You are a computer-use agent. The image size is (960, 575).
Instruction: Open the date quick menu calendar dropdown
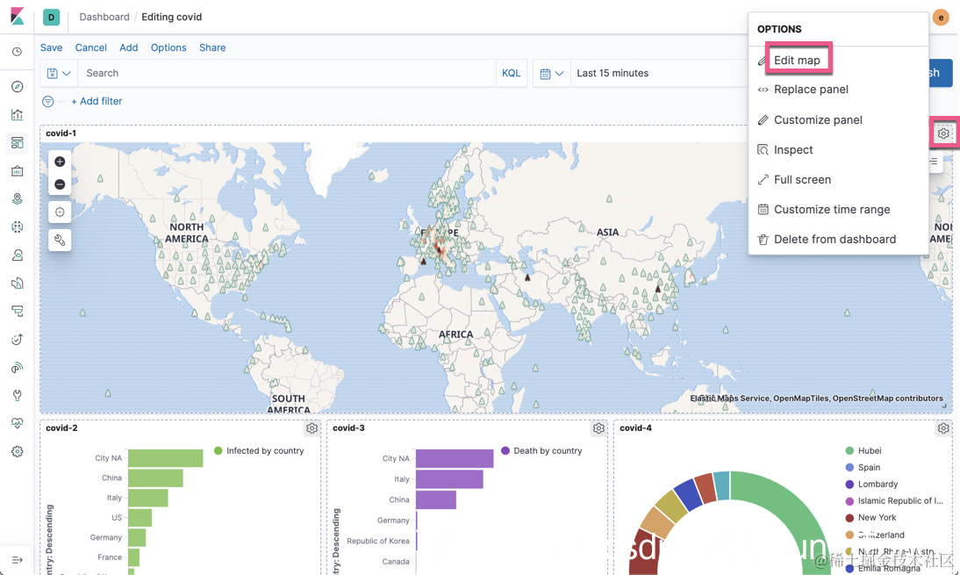click(x=552, y=73)
